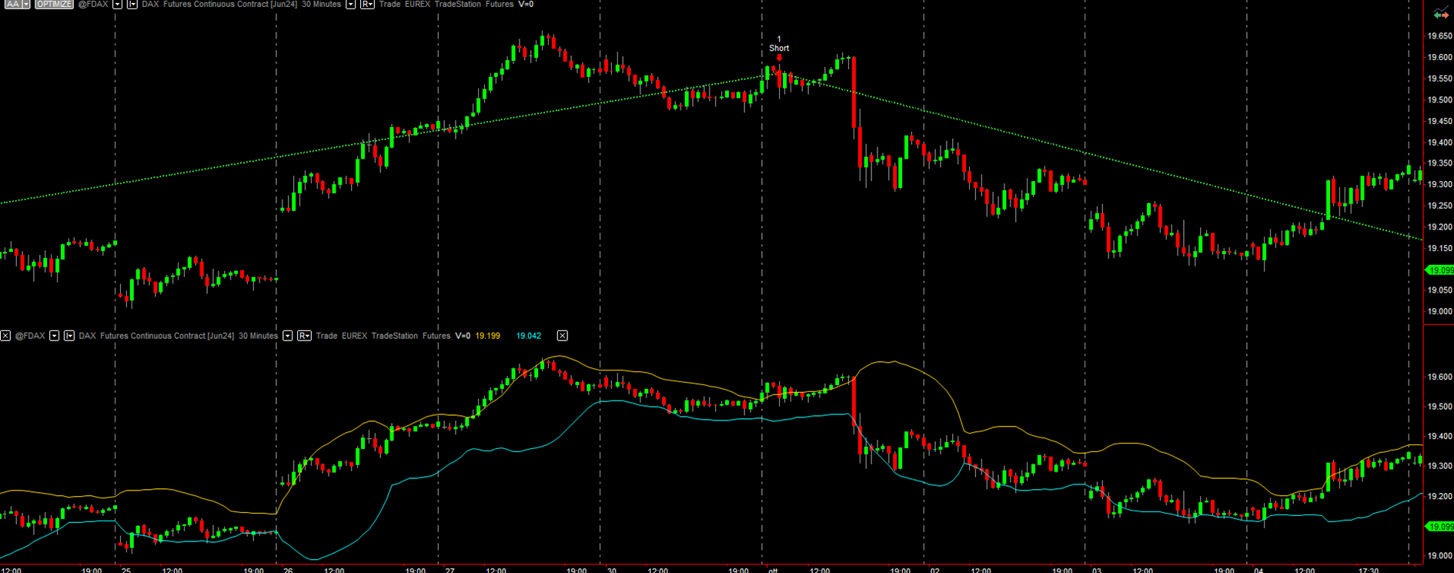The width and height of the screenshot is (1454, 573).
Task: Open the 30 Minutes interval dropdown in top chart
Action: tap(350, 5)
